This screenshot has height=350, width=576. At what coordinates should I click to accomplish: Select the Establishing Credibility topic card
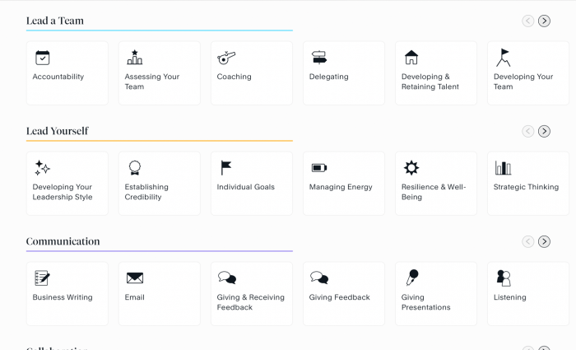point(160,184)
